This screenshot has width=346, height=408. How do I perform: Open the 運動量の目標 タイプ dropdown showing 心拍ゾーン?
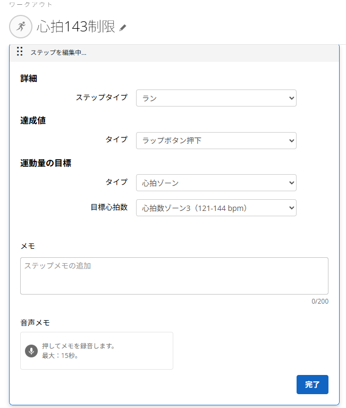pos(216,183)
